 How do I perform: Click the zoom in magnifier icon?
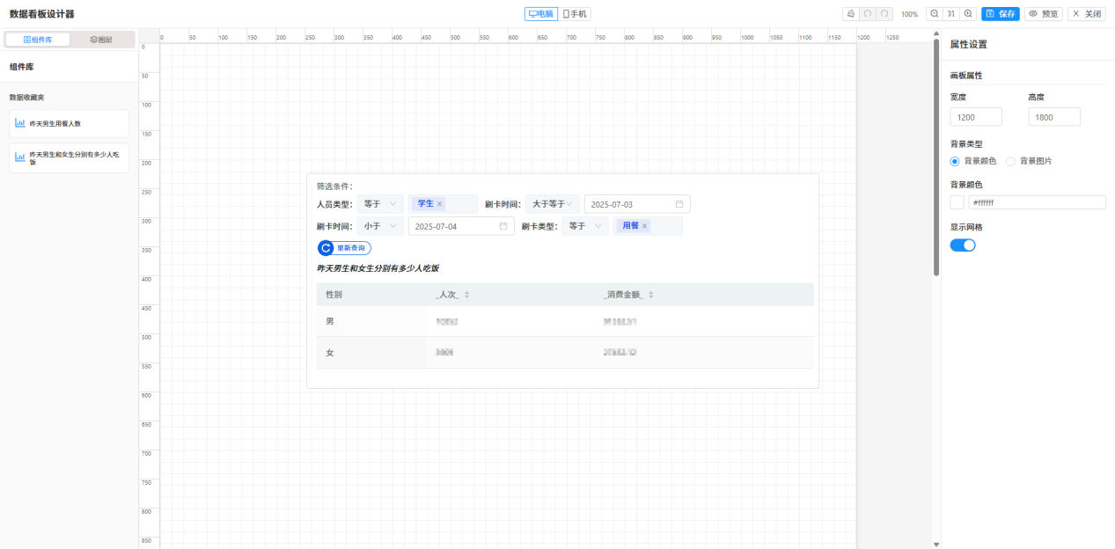tap(968, 14)
